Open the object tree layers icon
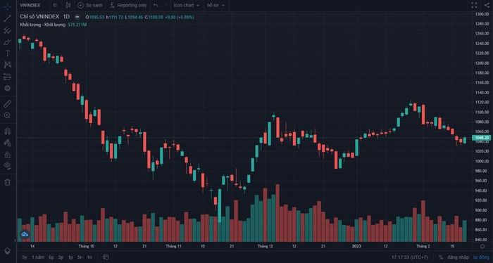 point(8,251)
